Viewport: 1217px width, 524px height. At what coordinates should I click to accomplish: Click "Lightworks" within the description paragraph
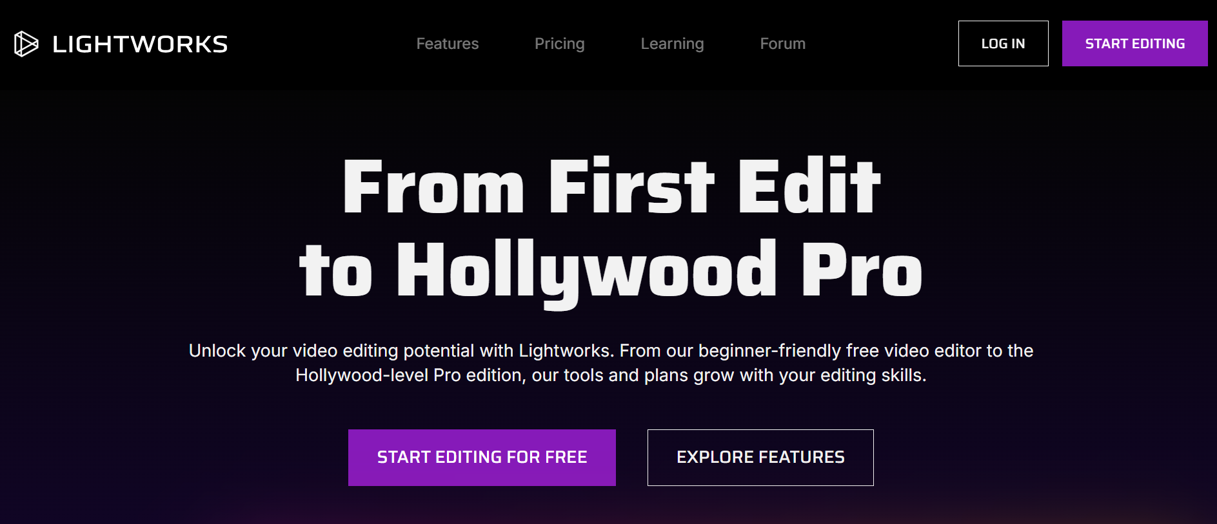(x=564, y=351)
